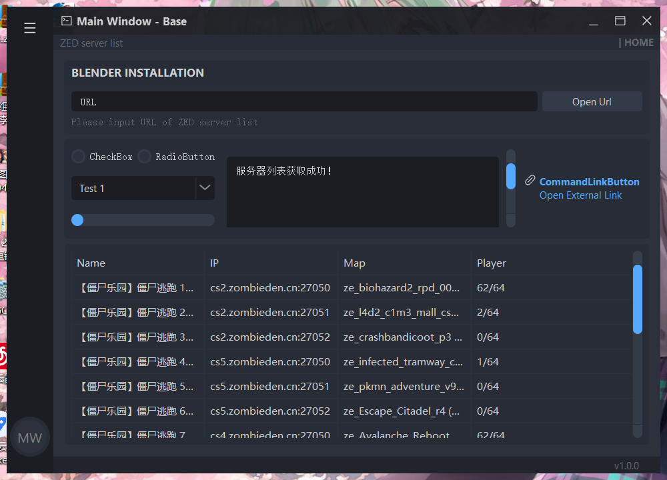Click the table's vertical scrollbar thumb

click(x=638, y=300)
